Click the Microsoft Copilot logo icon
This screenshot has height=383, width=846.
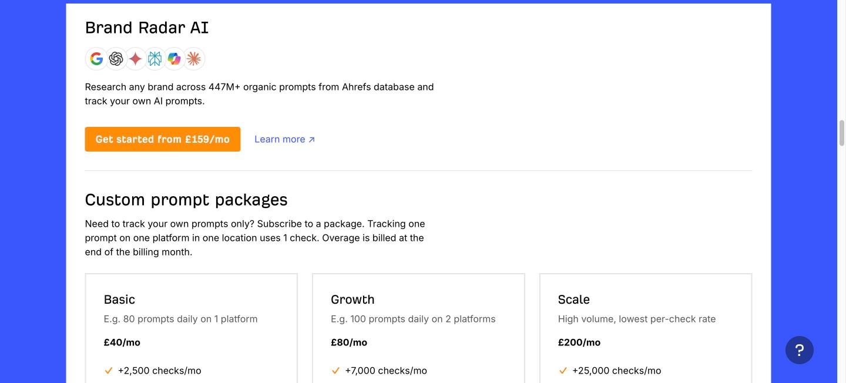174,59
